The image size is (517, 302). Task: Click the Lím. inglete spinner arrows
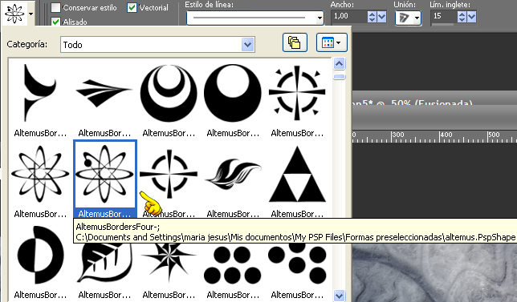click(x=462, y=17)
